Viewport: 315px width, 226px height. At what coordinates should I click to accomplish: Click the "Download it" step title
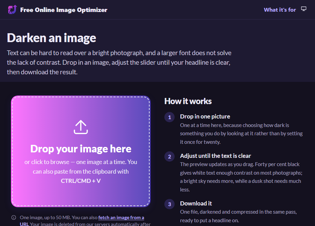pyautogui.click(x=196, y=203)
